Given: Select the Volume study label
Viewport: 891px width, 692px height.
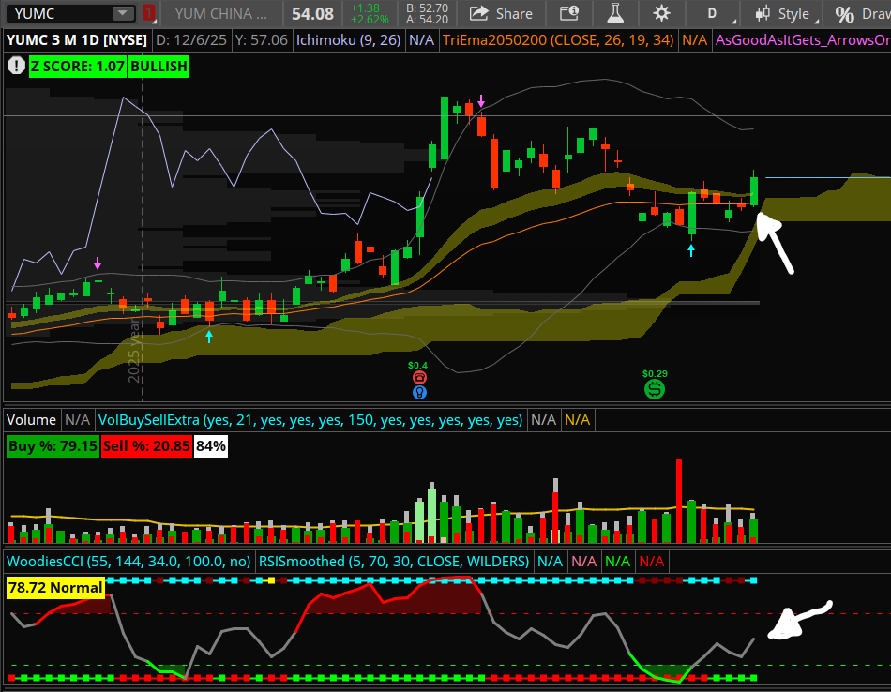Looking at the screenshot, I should click(31, 419).
